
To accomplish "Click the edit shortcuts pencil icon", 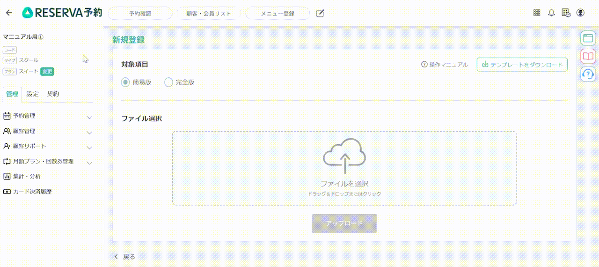I will pos(320,13).
